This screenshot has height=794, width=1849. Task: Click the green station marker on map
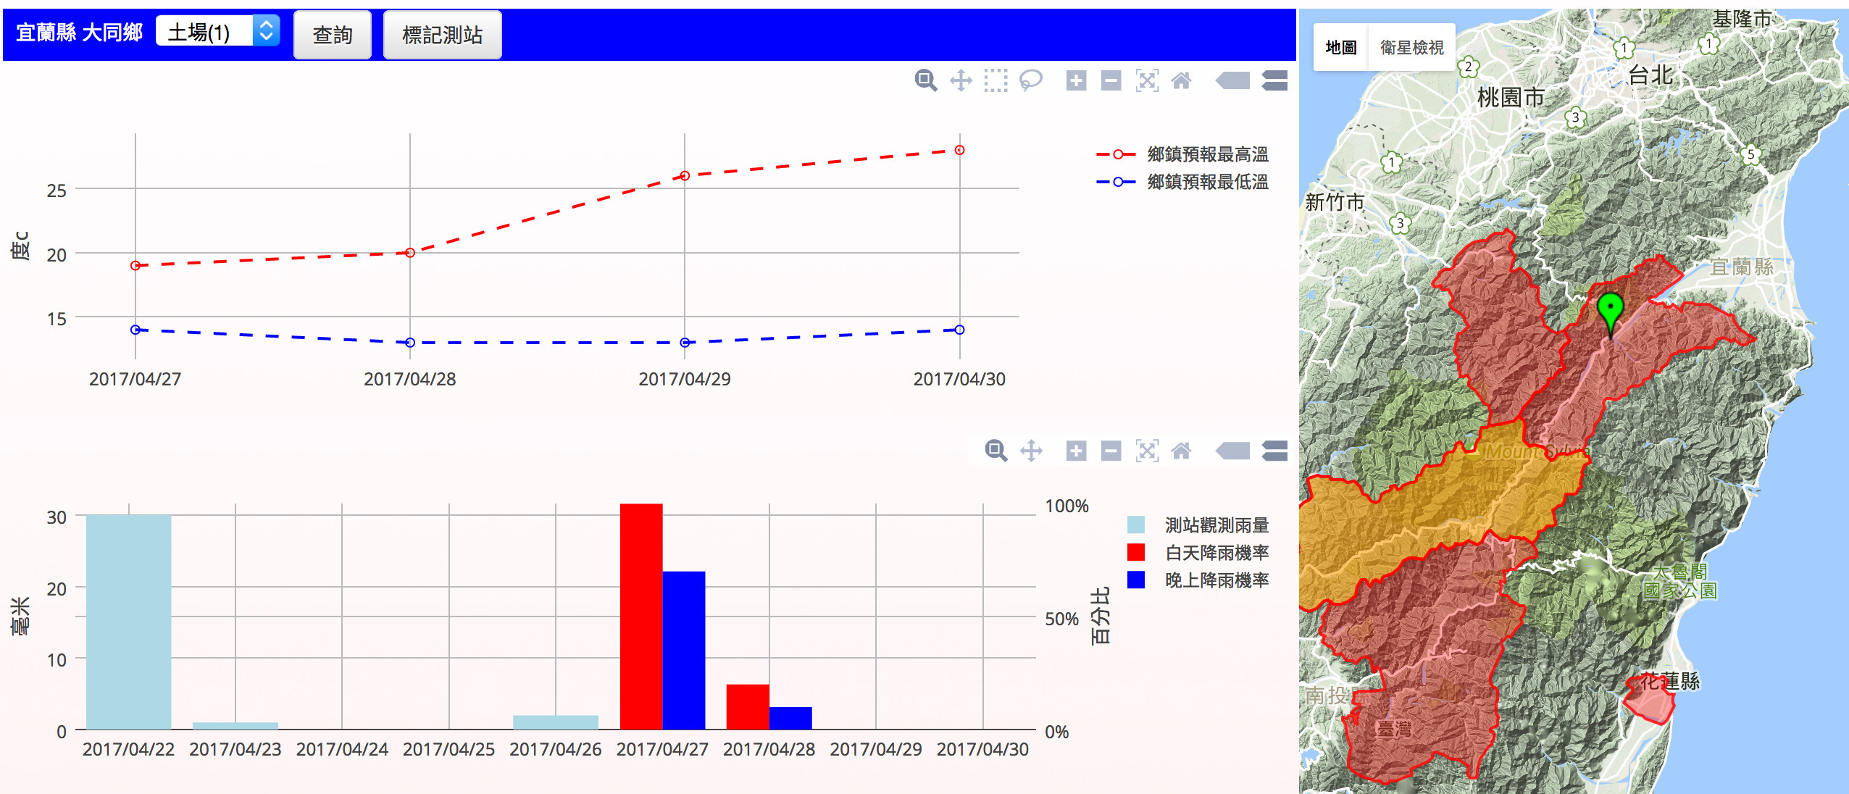pos(1610,312)
